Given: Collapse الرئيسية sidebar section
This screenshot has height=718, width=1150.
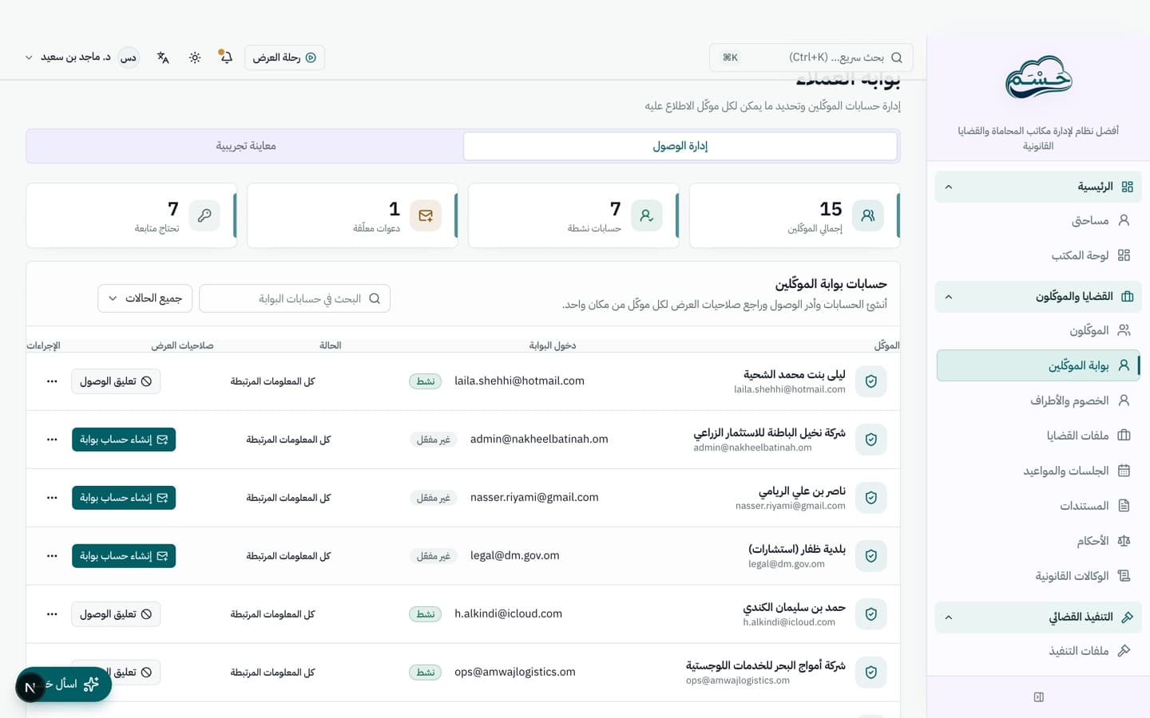Looking at the screenshot, I should click(x=1038, y=187).
